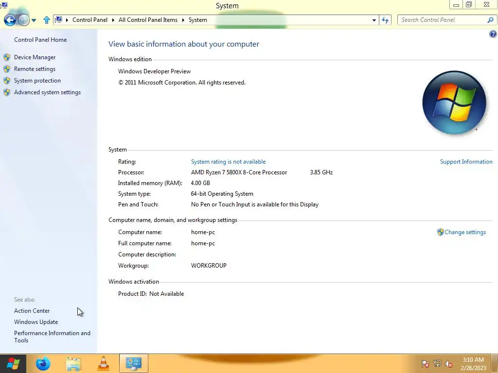Viewport: 498px width, 373px height.
Task: Open recent pages dropdown beside Forward arrow
Action: pyautogui.click(x=34, y=20)
